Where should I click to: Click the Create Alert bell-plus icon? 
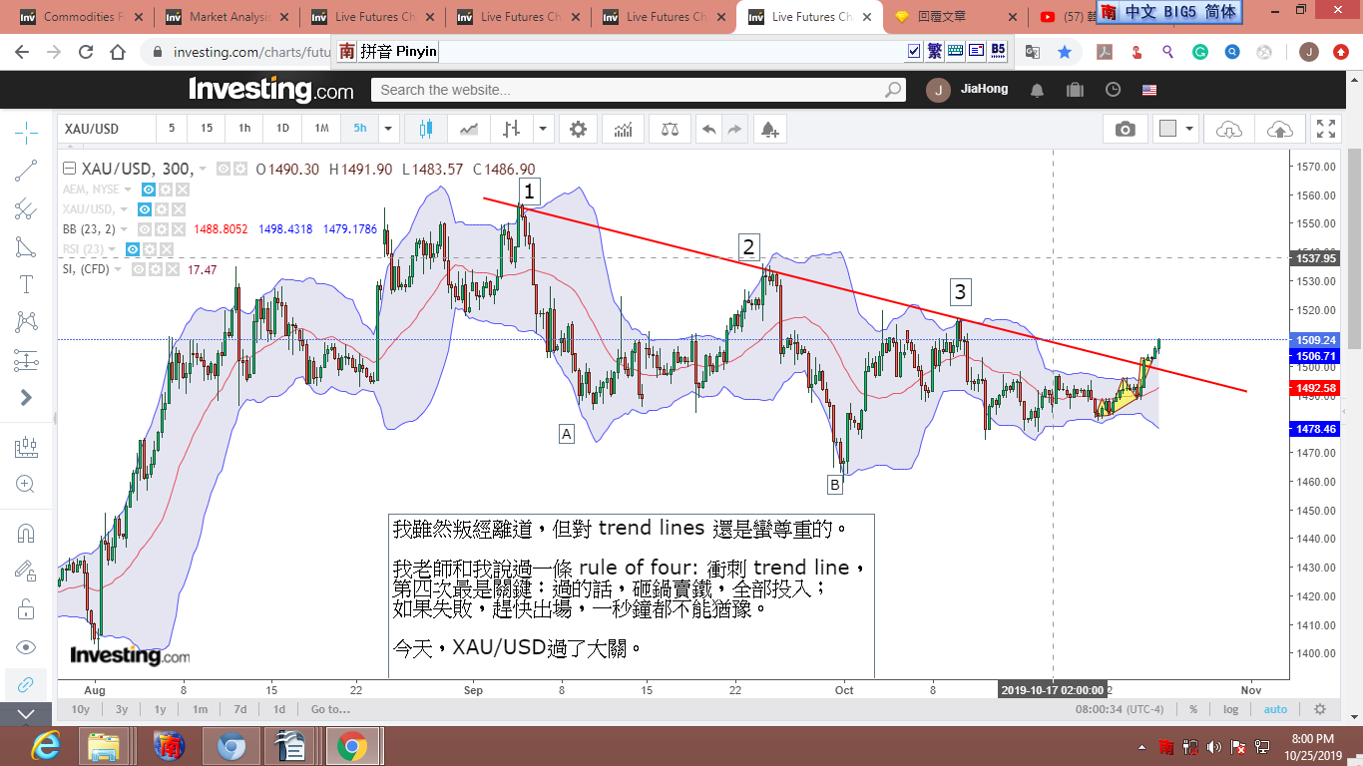click(x=768, y=129)
